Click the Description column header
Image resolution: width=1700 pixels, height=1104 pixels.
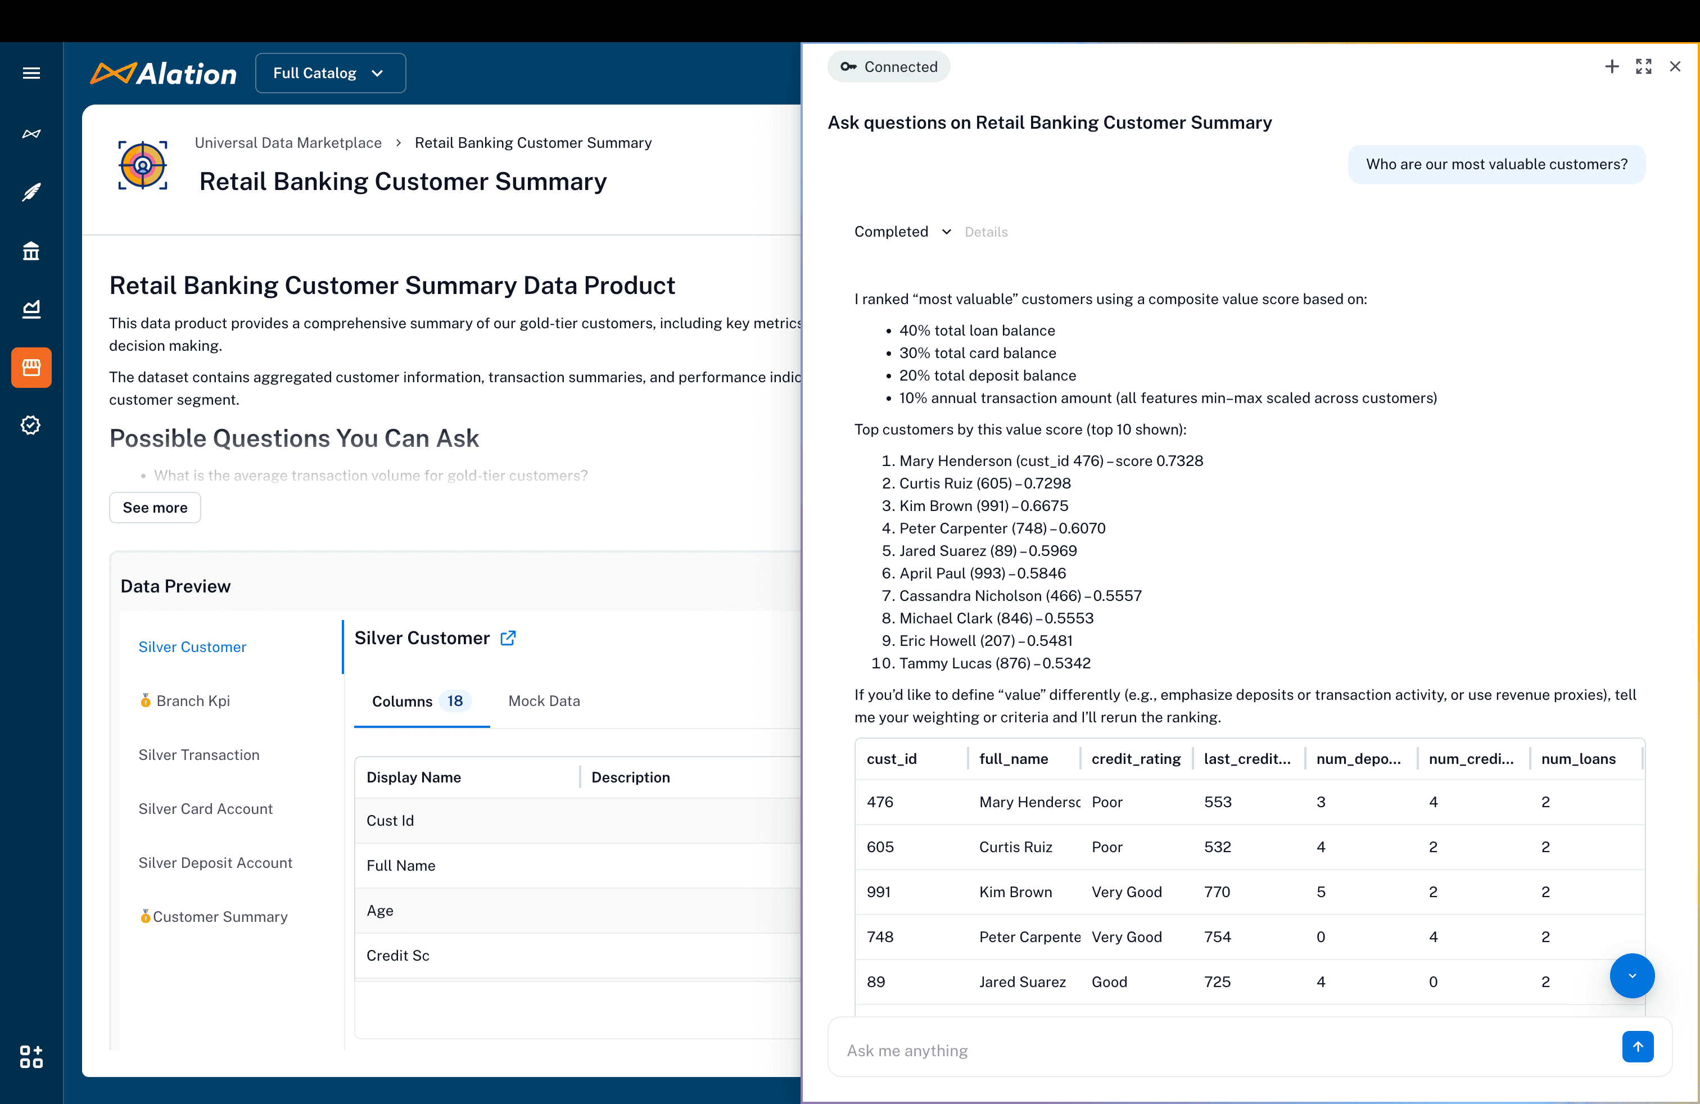630,777
